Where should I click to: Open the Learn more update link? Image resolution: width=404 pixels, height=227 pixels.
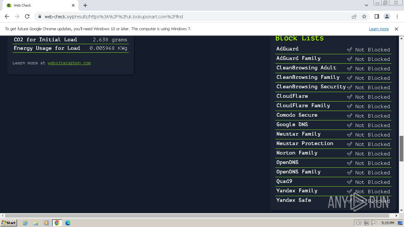(x=379, y=29)
